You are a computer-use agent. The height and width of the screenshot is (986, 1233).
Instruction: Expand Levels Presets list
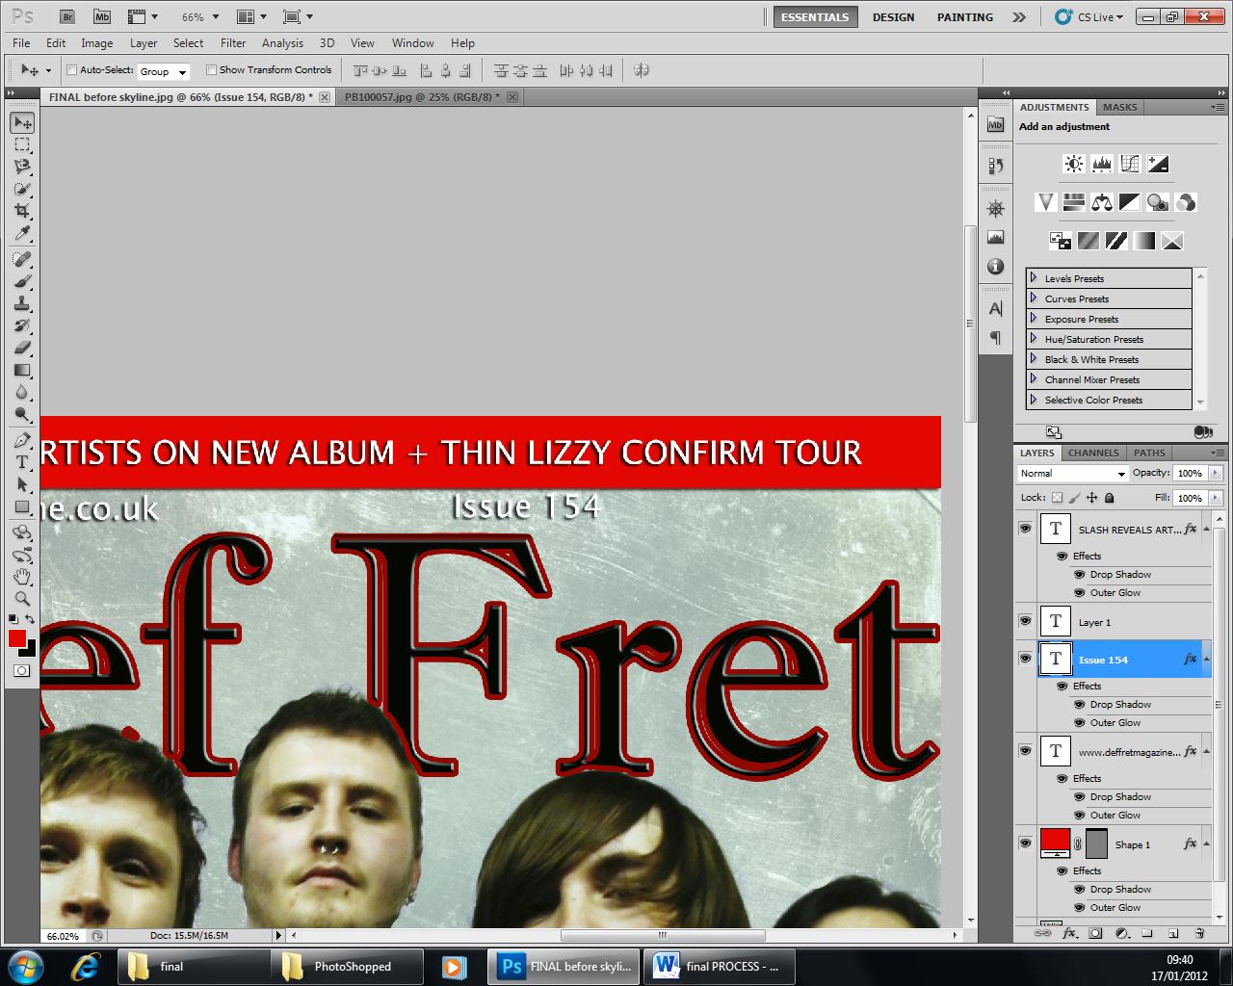tap(1034, 278)
